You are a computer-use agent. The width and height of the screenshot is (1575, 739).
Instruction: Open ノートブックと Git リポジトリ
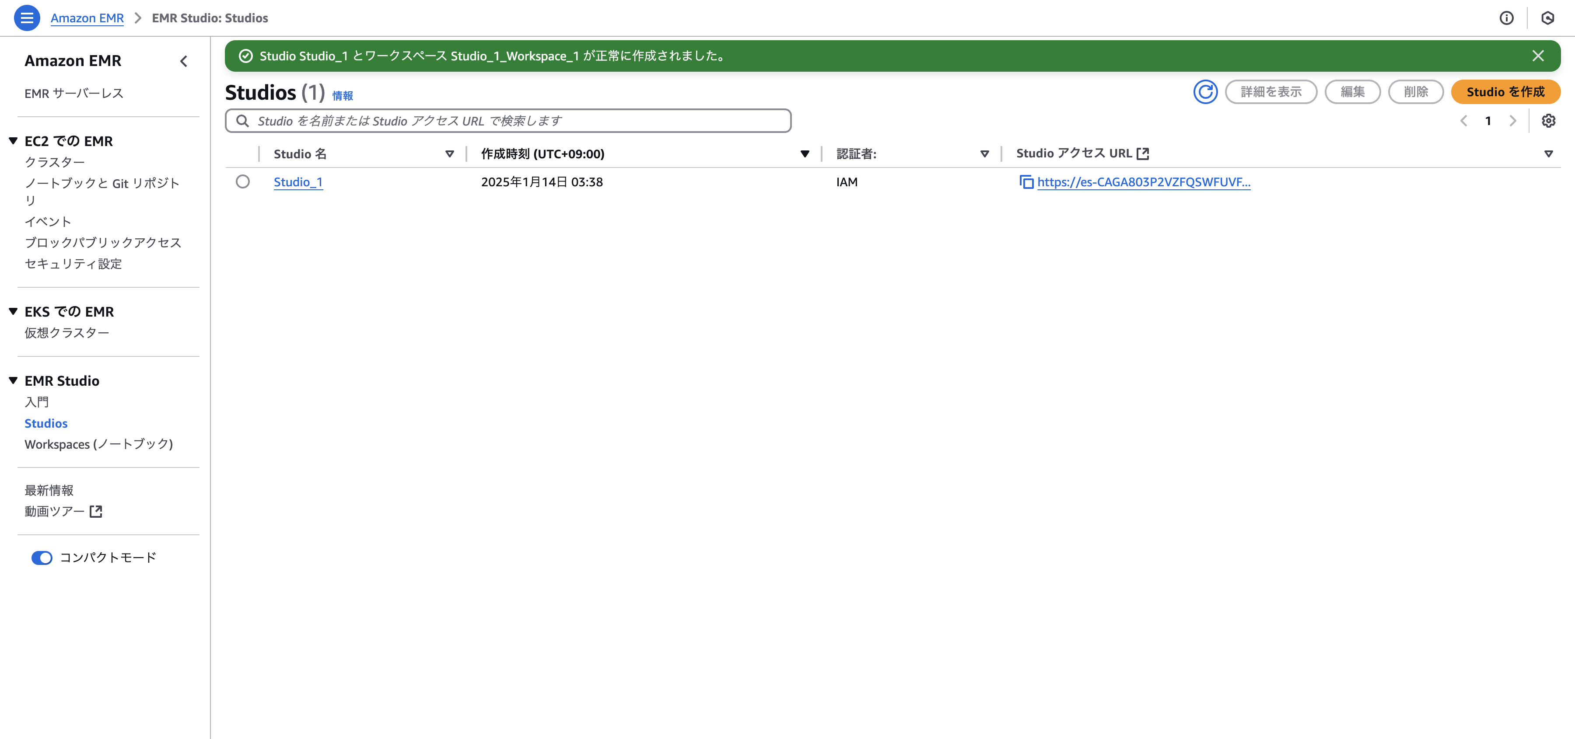102,192
